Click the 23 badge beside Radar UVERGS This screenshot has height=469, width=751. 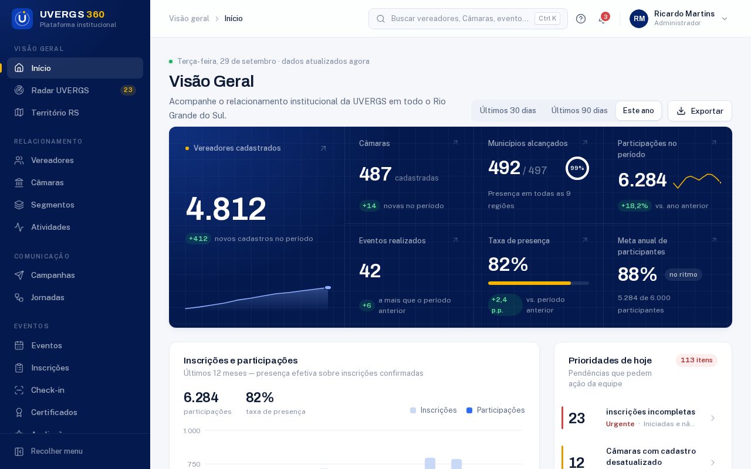[128, 90]
